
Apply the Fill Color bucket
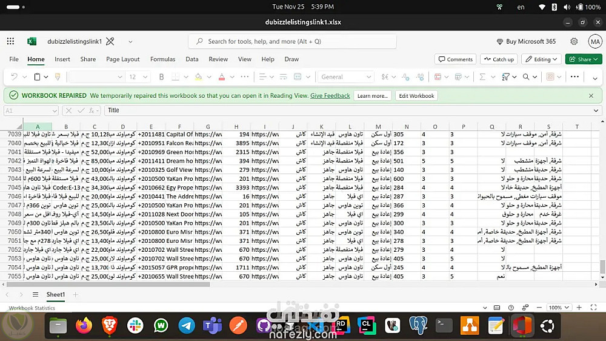coord(198,76)
